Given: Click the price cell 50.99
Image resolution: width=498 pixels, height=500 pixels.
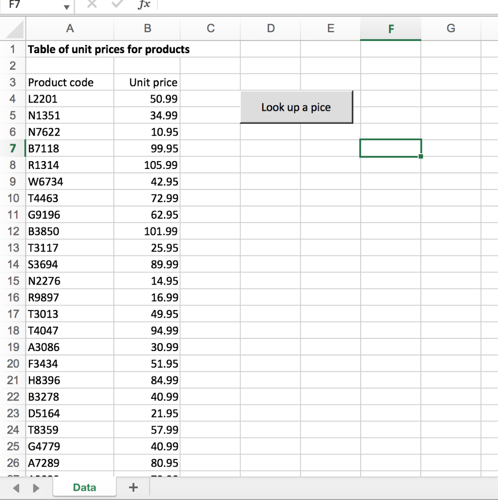Looking at the screenshot, I should point(147,99).
